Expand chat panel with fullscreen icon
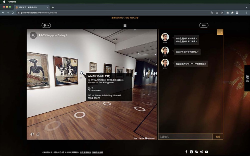 pos(220,32)
